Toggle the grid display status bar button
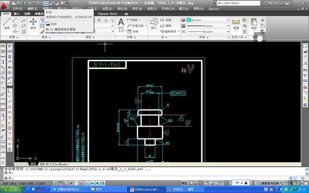309x193 pixels. 61,183
